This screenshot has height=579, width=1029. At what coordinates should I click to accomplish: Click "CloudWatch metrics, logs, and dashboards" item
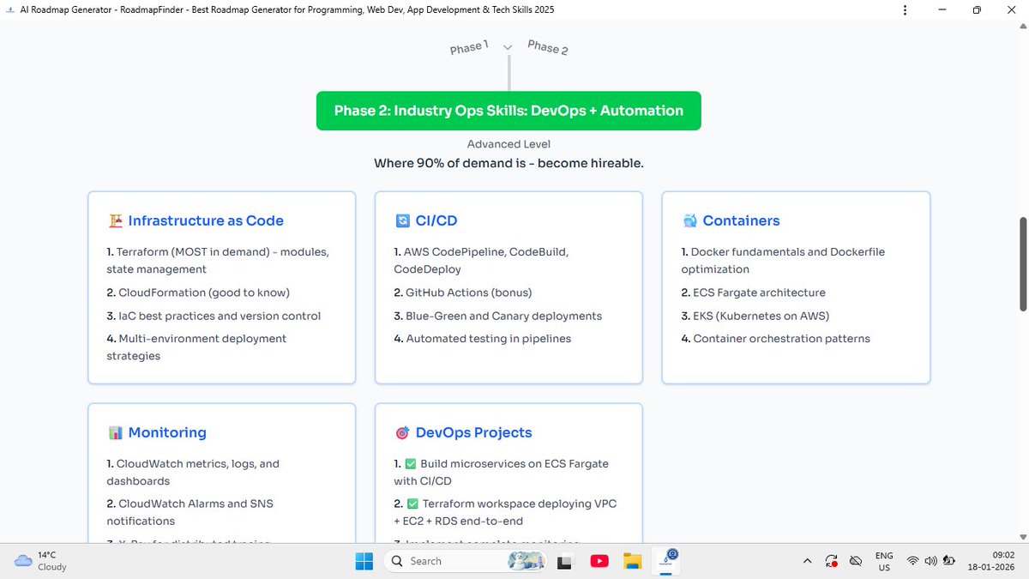[193, 473]
